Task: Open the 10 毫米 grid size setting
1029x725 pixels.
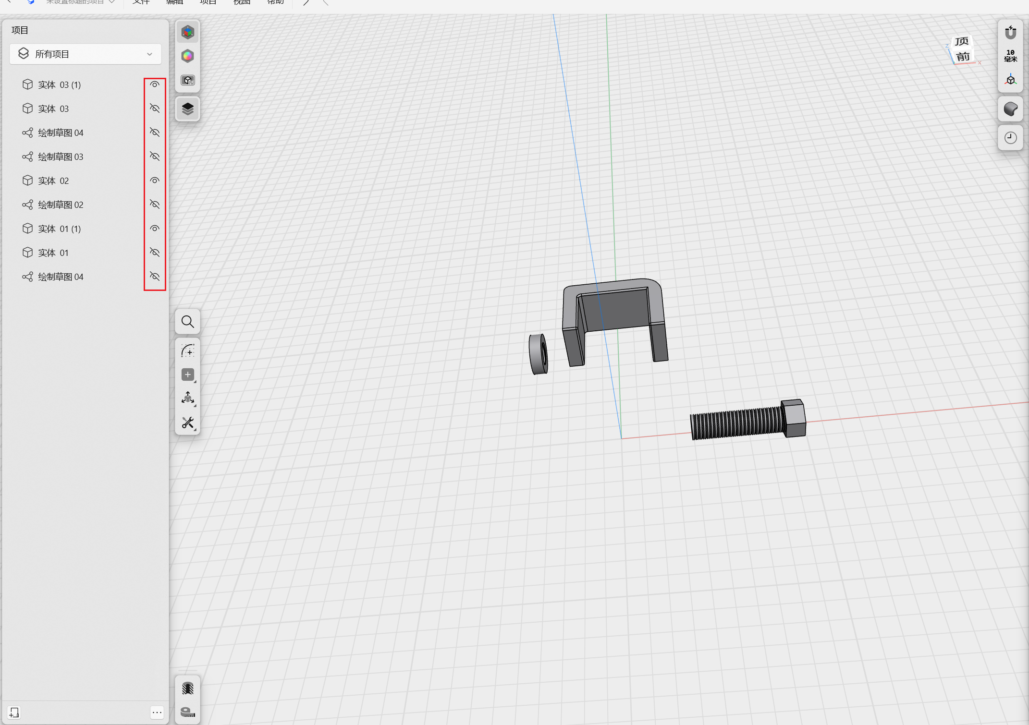Action: click(1010, 56)
